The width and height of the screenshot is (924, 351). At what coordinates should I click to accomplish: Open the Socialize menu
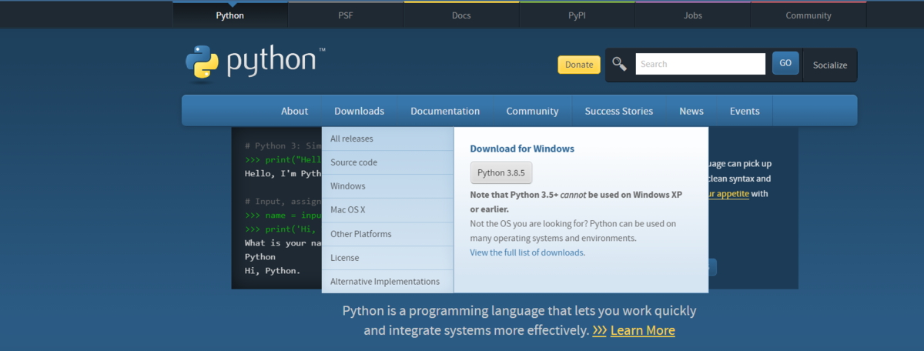coord(829,65)
